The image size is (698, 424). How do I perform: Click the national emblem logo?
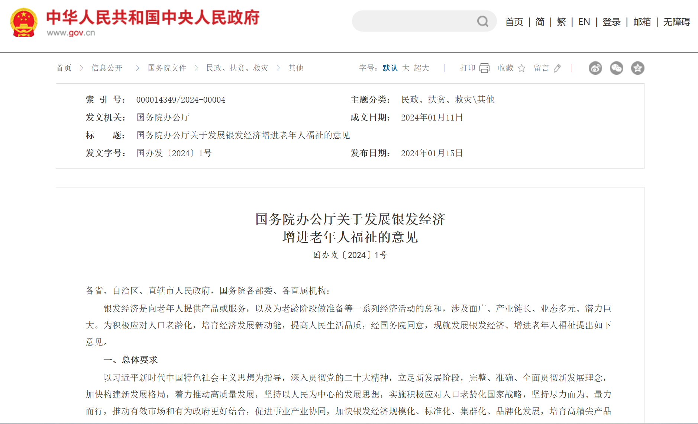pyautogui.click(x=24, y=23)
